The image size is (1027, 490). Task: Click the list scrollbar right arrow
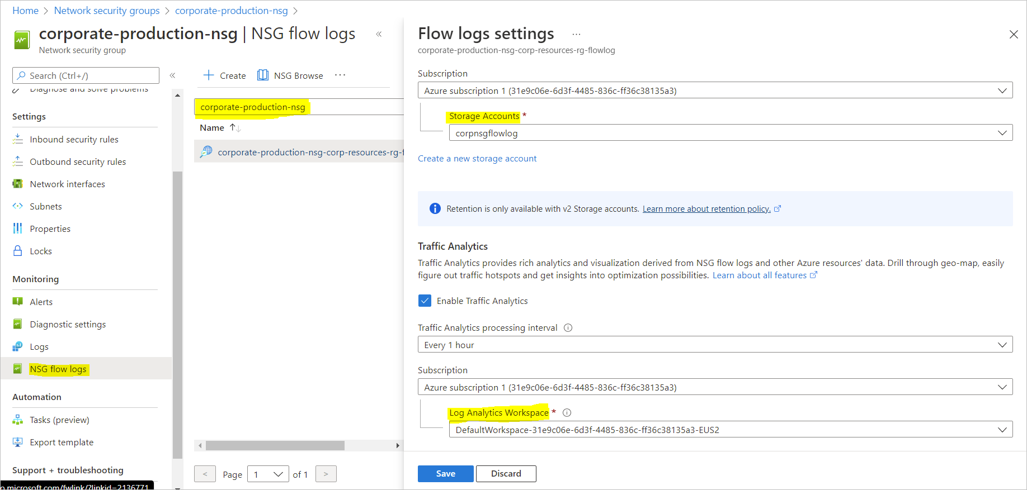[398, 445]
